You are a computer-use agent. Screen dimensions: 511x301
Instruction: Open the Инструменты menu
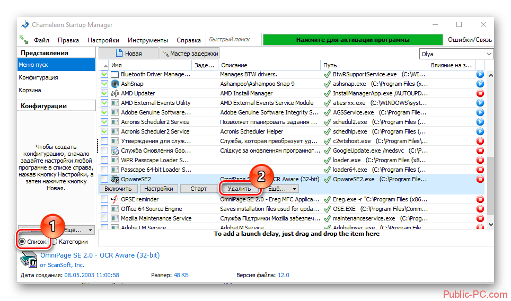148,40
